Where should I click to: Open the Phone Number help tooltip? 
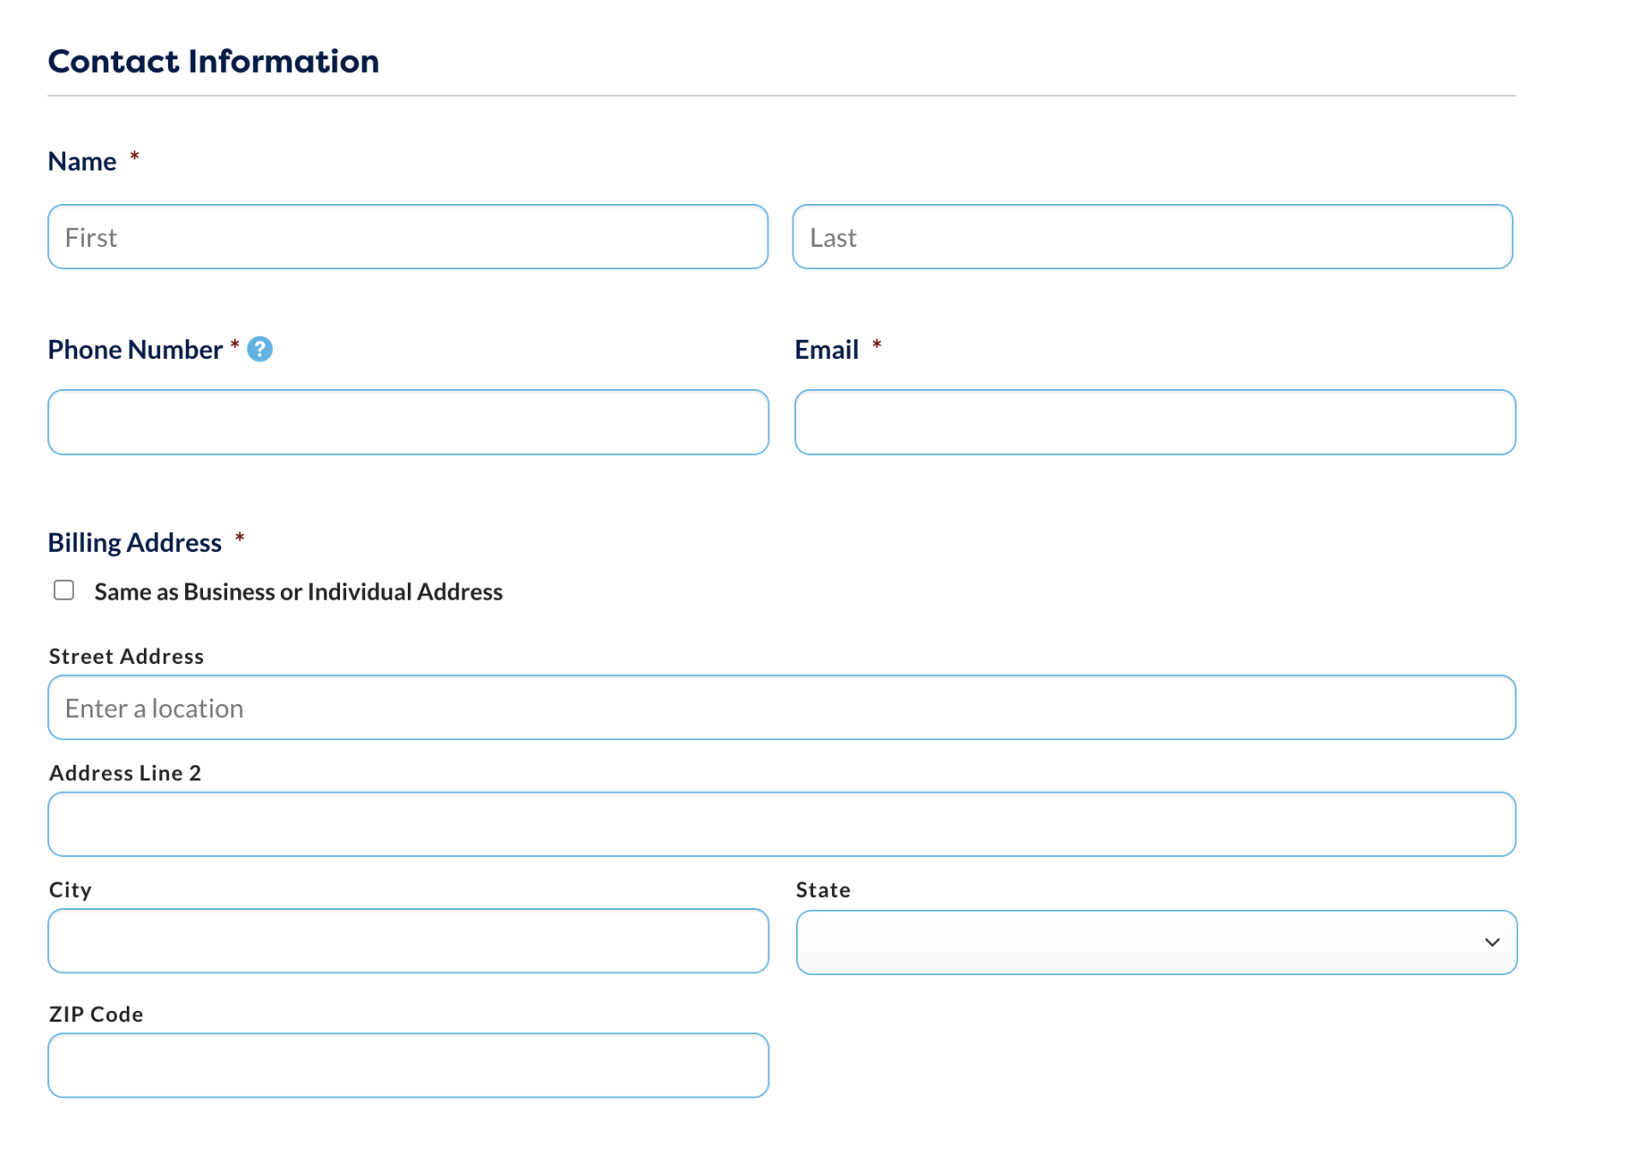(260, 349)
